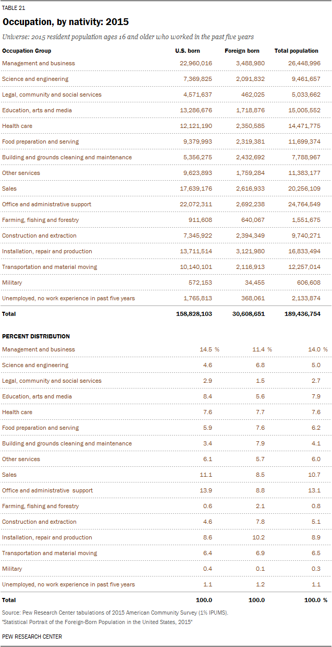Select the 14.5 % Management and business percentage
The height and width of the screenshot is (647, 332).
(206, 349)
